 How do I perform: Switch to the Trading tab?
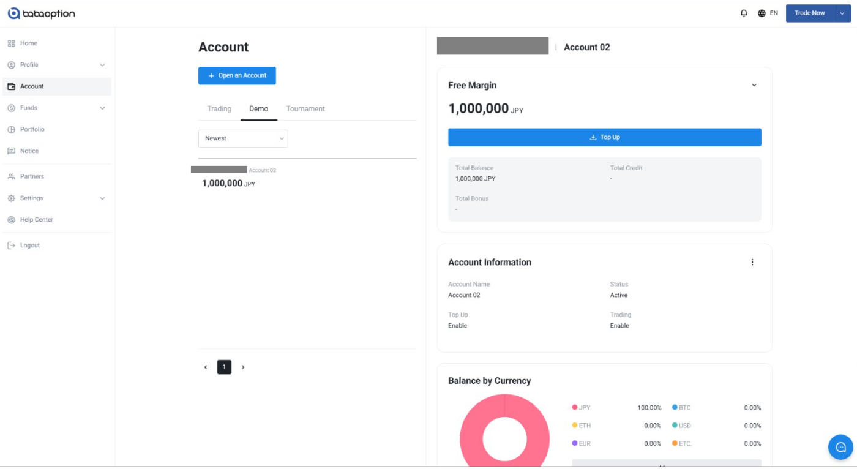point(219,109)
